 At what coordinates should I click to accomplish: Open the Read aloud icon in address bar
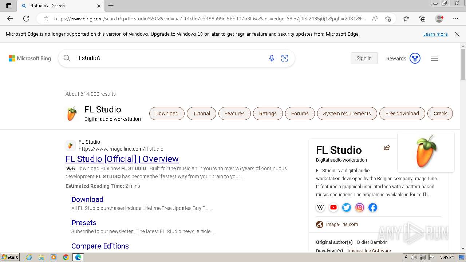tap(375, 19)
